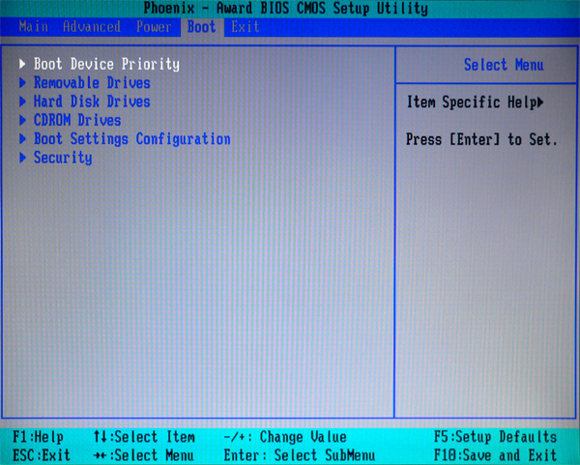580x465 pixels.
Task: Open Removable Drives submenu
Action: click(92, 82)
